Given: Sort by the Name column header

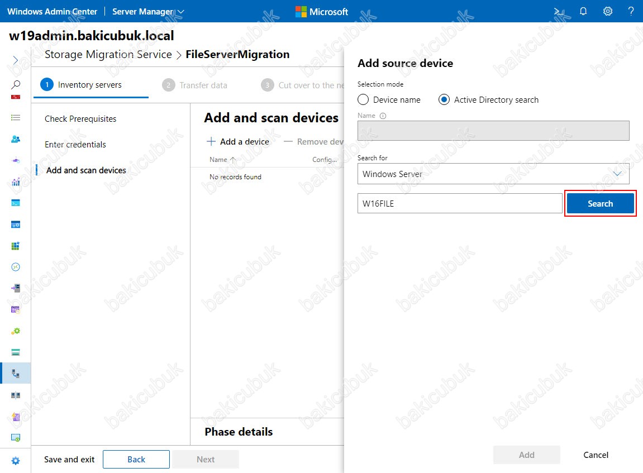Looking at the screenshot, I should (x=222, y=160).
